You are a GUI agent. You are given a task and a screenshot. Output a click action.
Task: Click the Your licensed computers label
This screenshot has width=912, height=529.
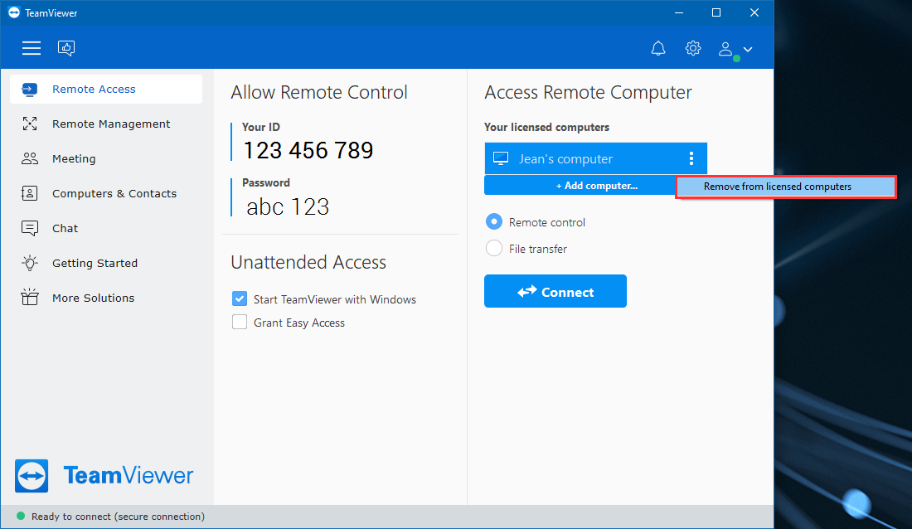click(x=546, y=127)
